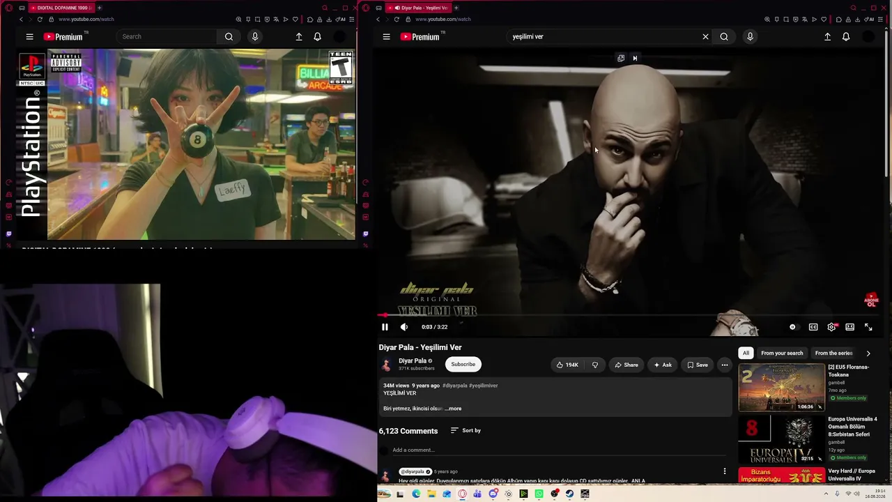Open Europa Universalis 4 Osmanlı Bölüm thumbnail
Image resolution: width=892 pixels, height=502 pixels.
781,439
